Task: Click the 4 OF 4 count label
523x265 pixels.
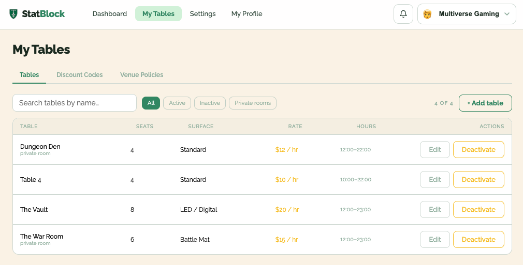Action: point(444,103)
